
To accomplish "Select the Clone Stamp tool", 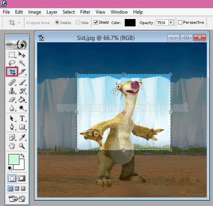I will tap(12, 91).
